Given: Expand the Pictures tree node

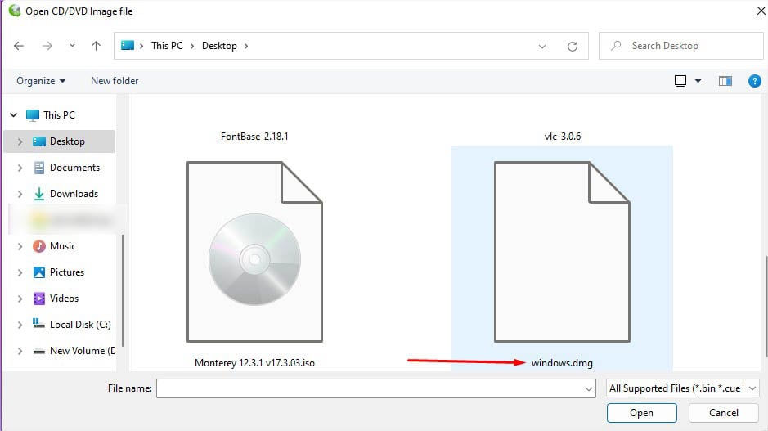Looking at the screenshot, I should click(x=20, y=272).
